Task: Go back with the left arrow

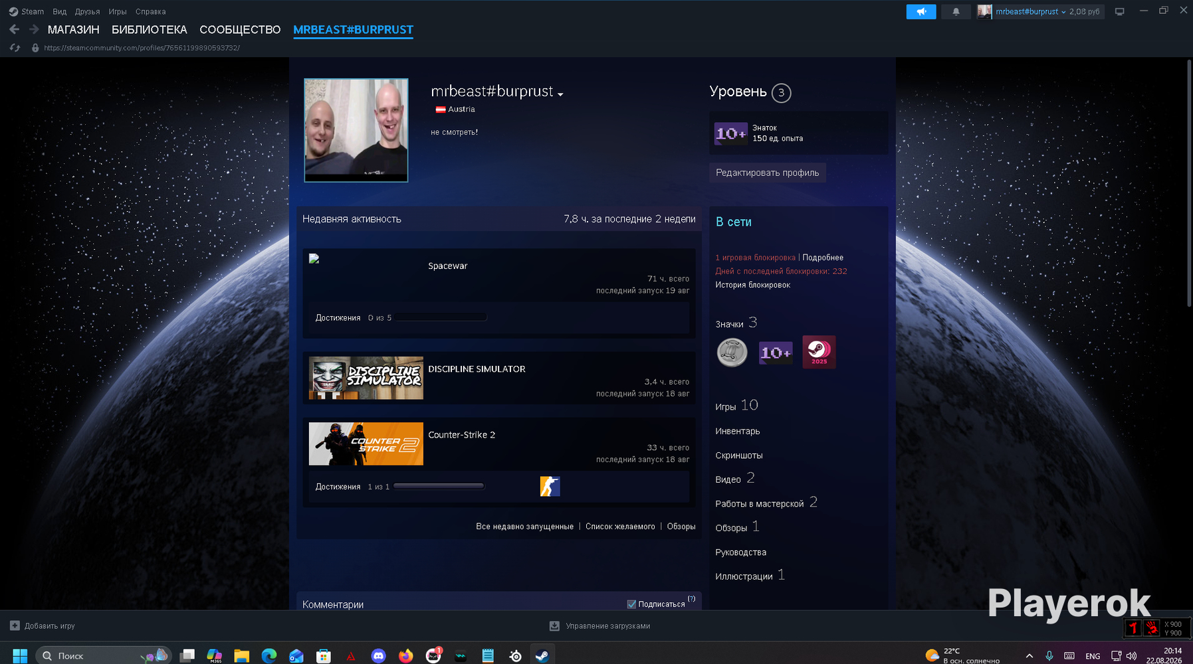Action: tap(15, 29)
